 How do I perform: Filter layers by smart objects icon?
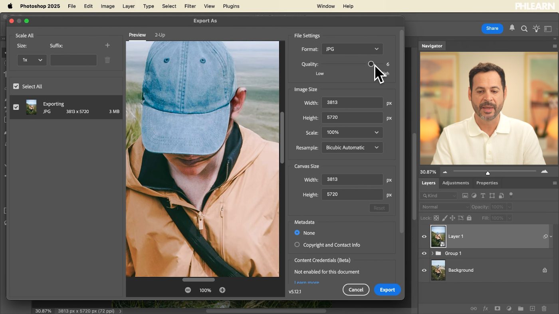pos(501,196)
